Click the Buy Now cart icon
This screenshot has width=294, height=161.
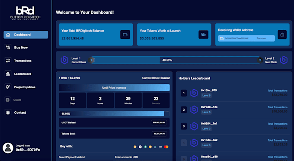tap(8, 48)
